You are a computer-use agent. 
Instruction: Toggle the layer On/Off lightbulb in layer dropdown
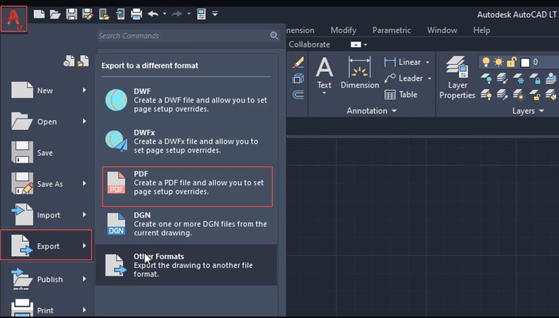pos(486,62)
